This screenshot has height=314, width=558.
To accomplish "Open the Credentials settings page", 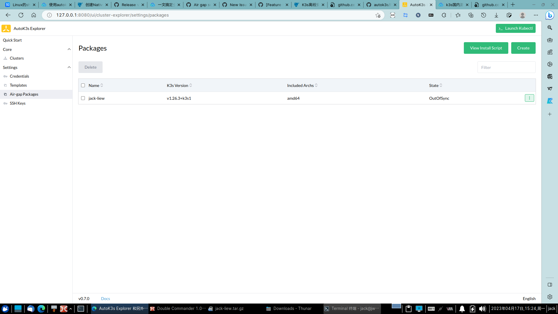I will click(x=19, y=76).
